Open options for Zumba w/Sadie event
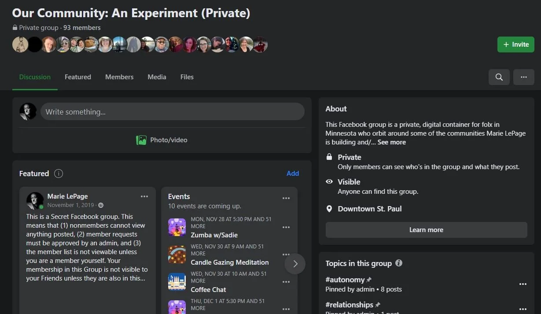Screen dimensions: 541x314 [x=286, y=227]
